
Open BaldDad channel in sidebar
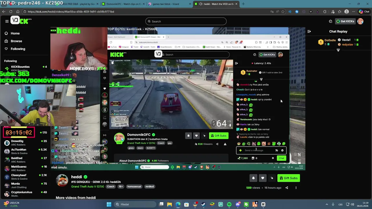pyautogui.click(x=25, y=160)
